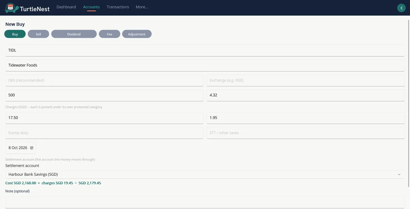Click the TurtleNest turtle logo
This screenshot has width=410, height=209.
[x=11, y=8]
